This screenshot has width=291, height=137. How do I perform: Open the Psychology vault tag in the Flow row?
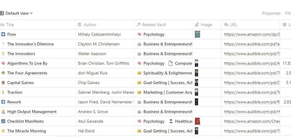point(154,34)
